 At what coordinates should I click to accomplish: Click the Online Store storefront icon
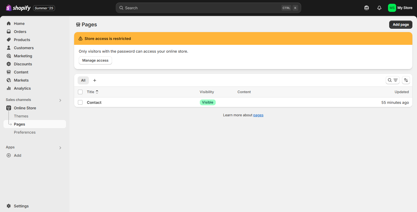pyautogui.click(x=9, y=108)
